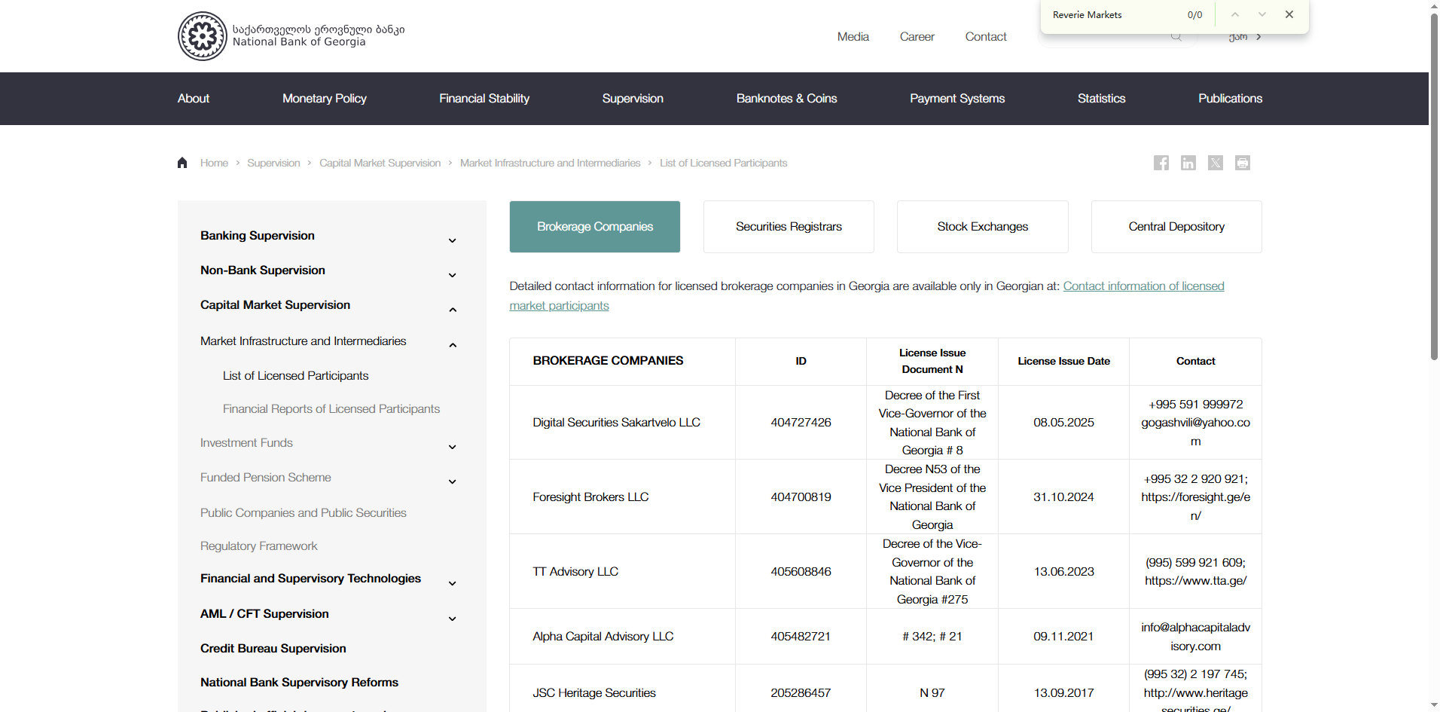Screen dimensions: 1440x712
Task: Switch to Stock Exchanges tab
Action: tap(982, 227)
